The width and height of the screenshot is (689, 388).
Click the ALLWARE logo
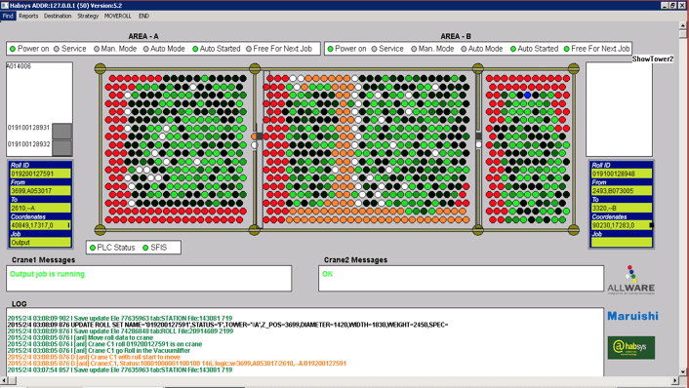[631, 280]
